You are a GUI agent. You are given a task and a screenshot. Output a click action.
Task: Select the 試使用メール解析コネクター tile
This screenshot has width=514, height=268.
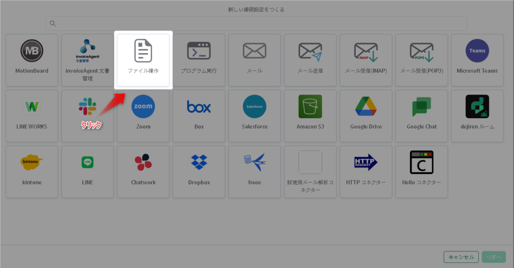point(310,172)
